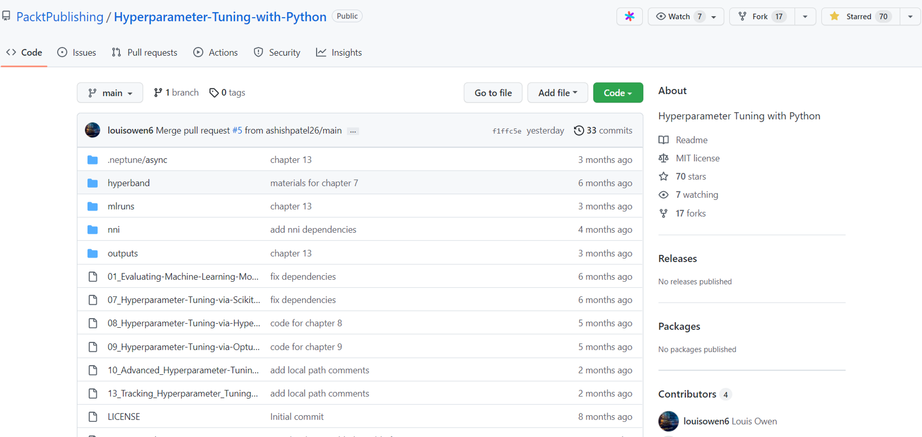View the MIT license

pyautogui.click(x=697, y=158)
